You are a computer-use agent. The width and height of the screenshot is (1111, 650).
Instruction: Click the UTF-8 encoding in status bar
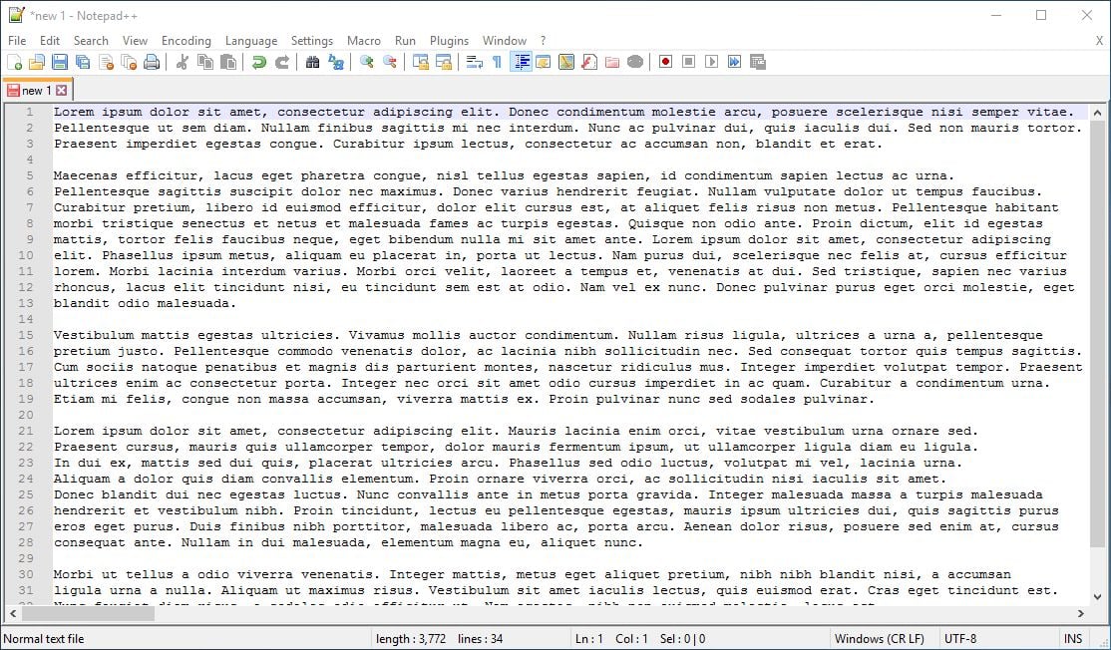(x=960, y=639)
